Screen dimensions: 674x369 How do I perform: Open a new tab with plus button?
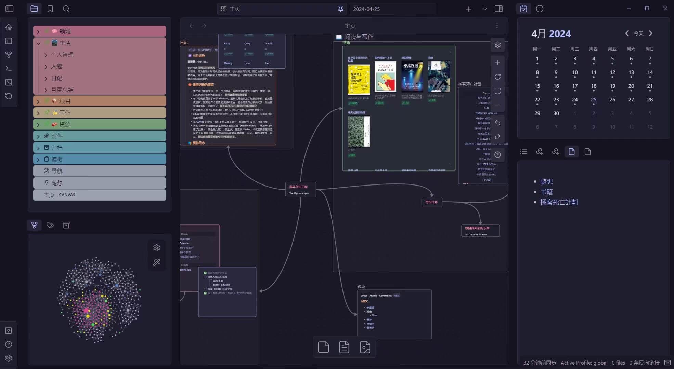(468, 9)
